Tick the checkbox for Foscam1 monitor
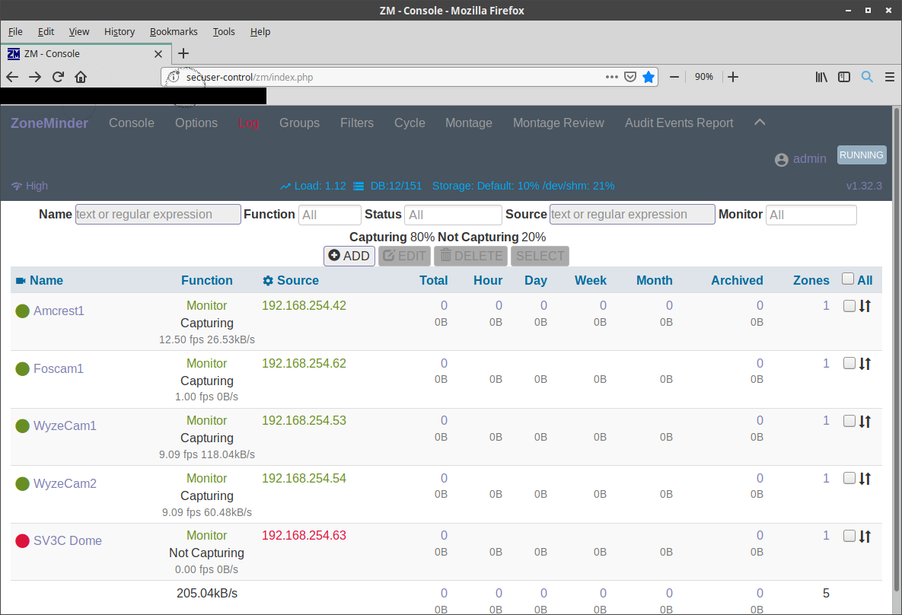902x615 pixels. click(849, 363)
